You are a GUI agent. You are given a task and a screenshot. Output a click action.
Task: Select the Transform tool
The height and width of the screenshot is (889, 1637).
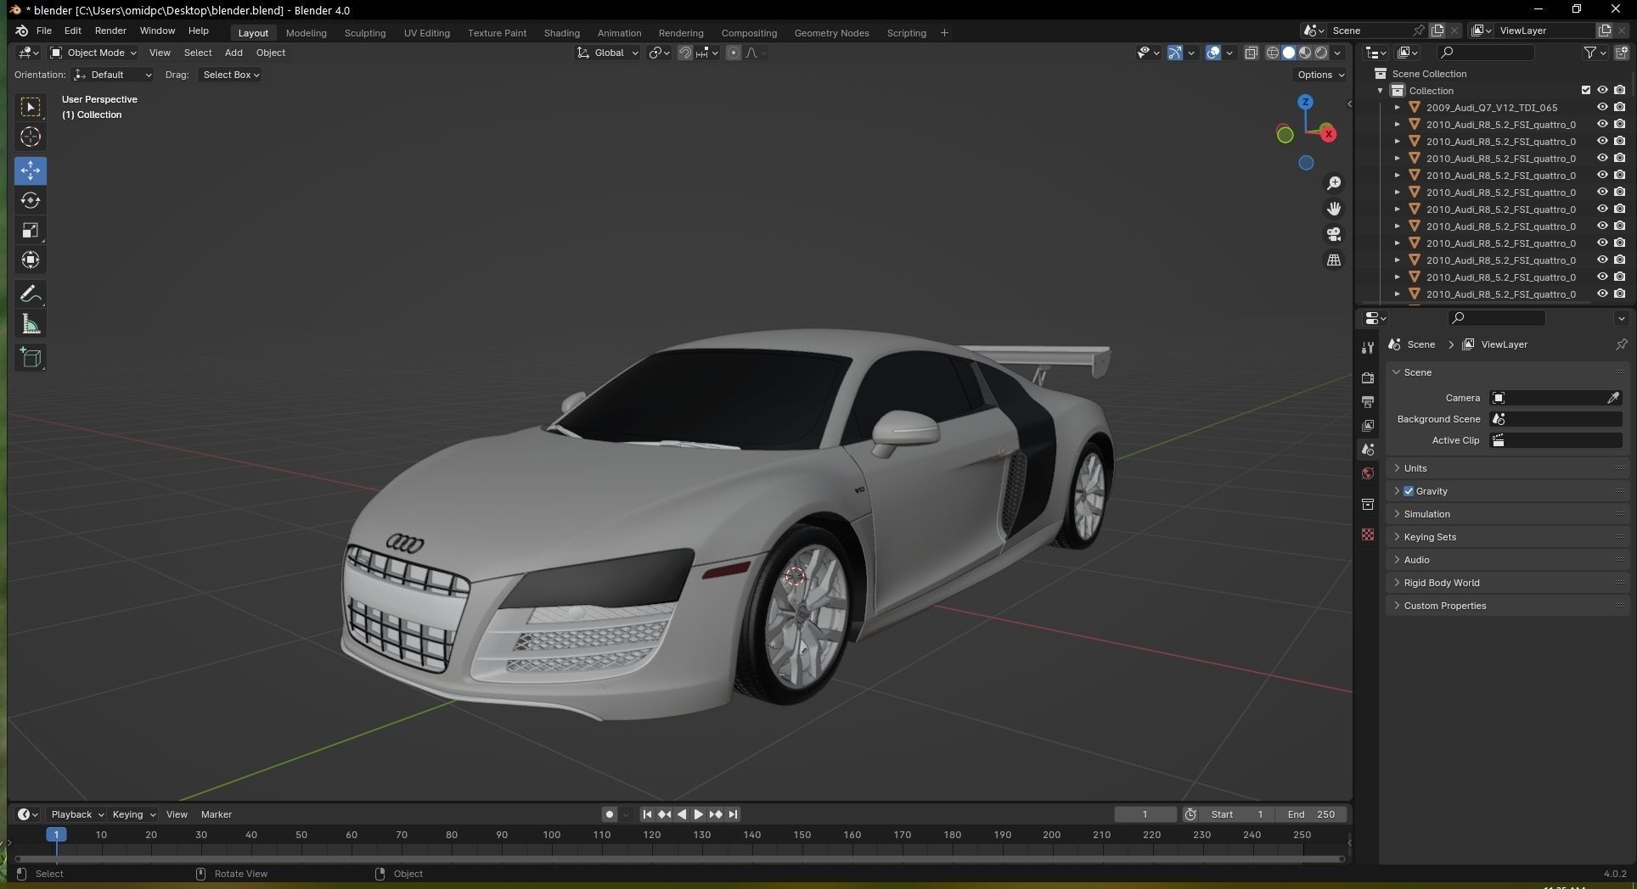(x=31, y=260)
